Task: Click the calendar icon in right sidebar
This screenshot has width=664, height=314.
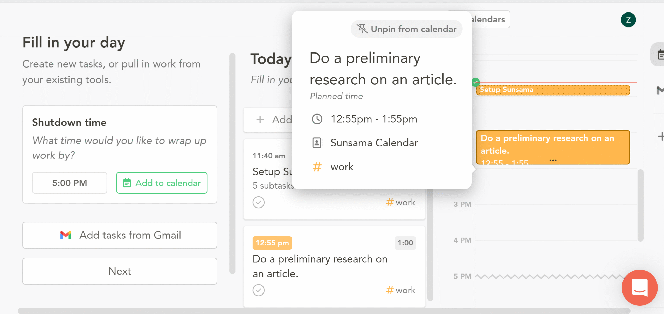Action: click(660, 55)
